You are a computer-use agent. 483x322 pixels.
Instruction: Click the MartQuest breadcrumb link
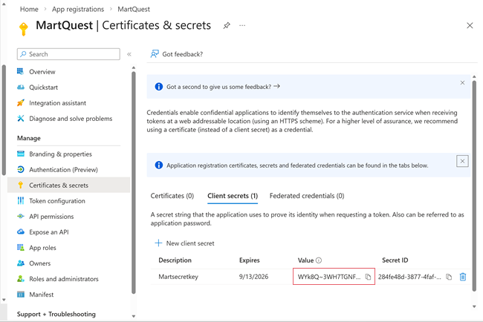(x=134, y=9)
